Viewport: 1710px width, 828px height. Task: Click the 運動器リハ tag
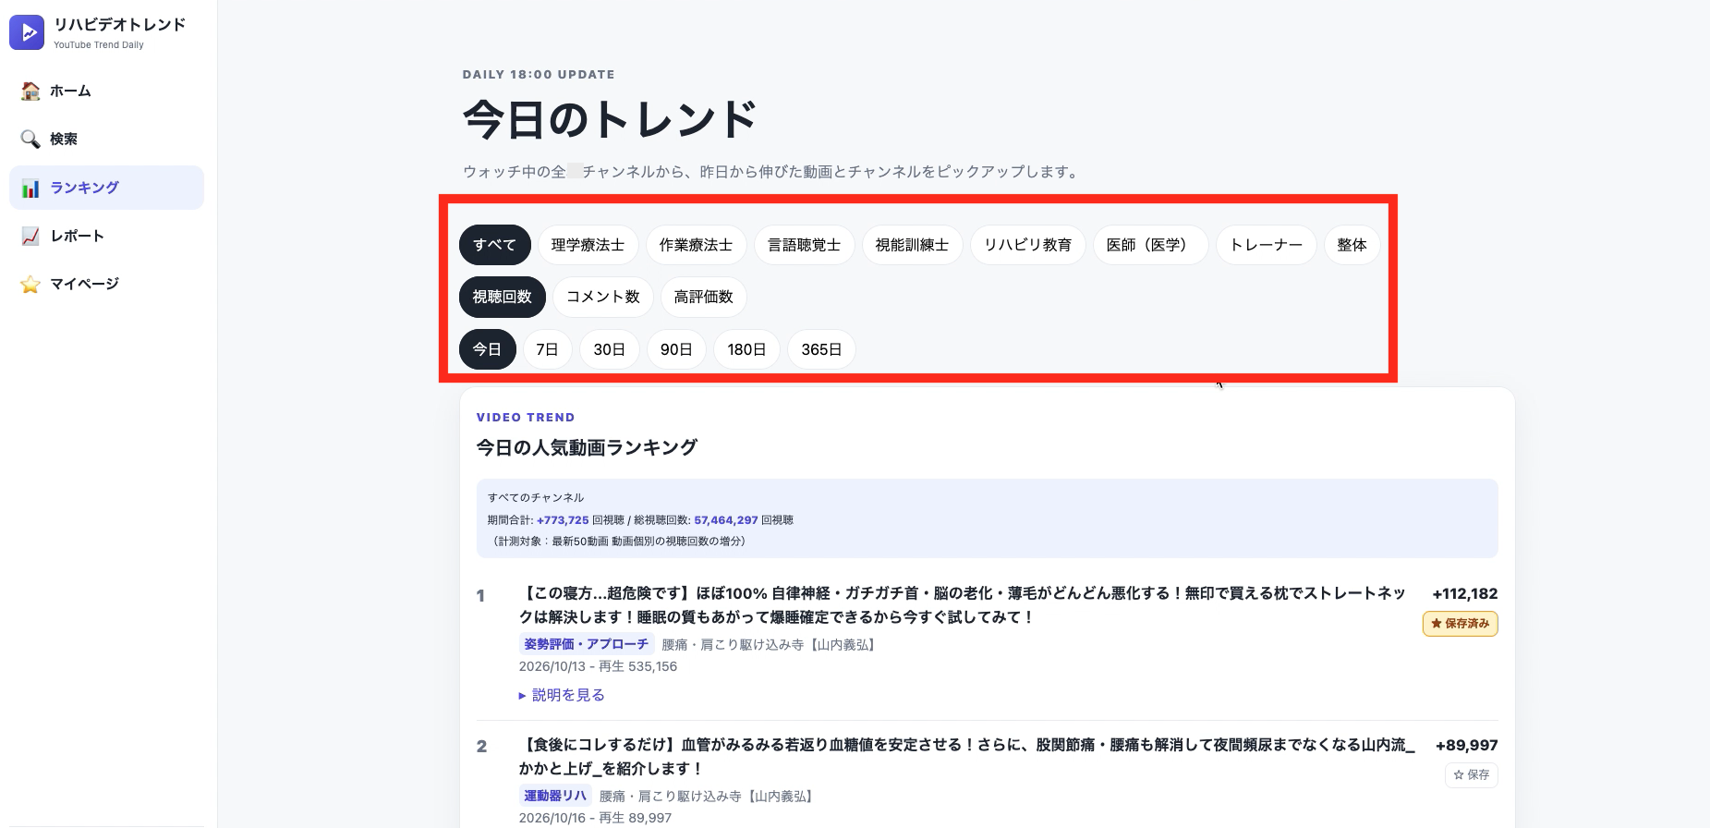pos(555,796)
